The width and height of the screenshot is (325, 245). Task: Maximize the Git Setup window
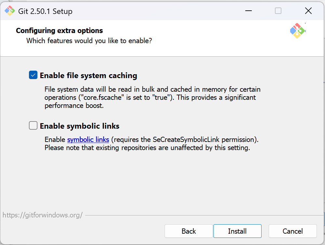[x=278, y=11]
